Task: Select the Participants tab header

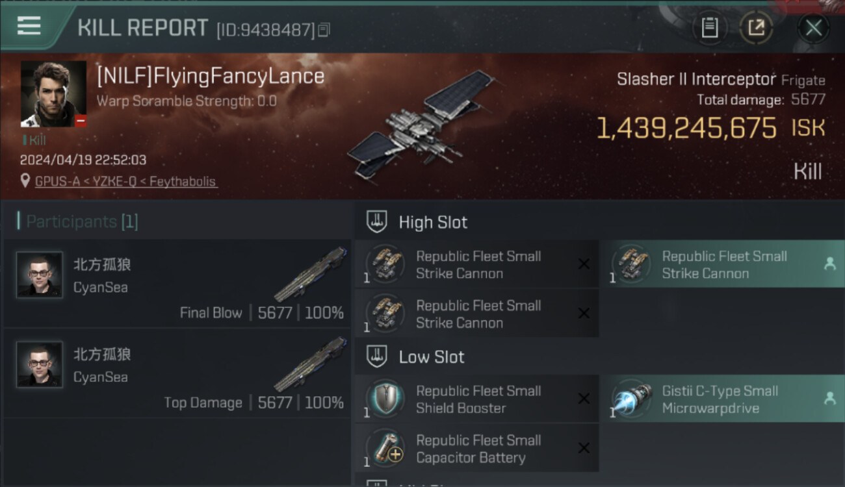Action: [78, 221]
